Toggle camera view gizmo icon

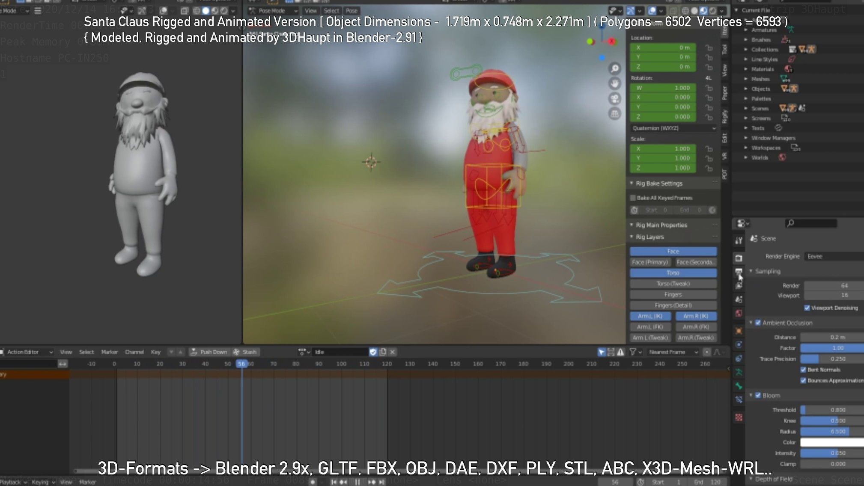615,98
